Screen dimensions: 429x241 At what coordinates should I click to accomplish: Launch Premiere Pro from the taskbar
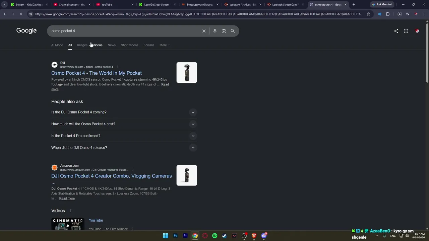(x=185, y=236)
